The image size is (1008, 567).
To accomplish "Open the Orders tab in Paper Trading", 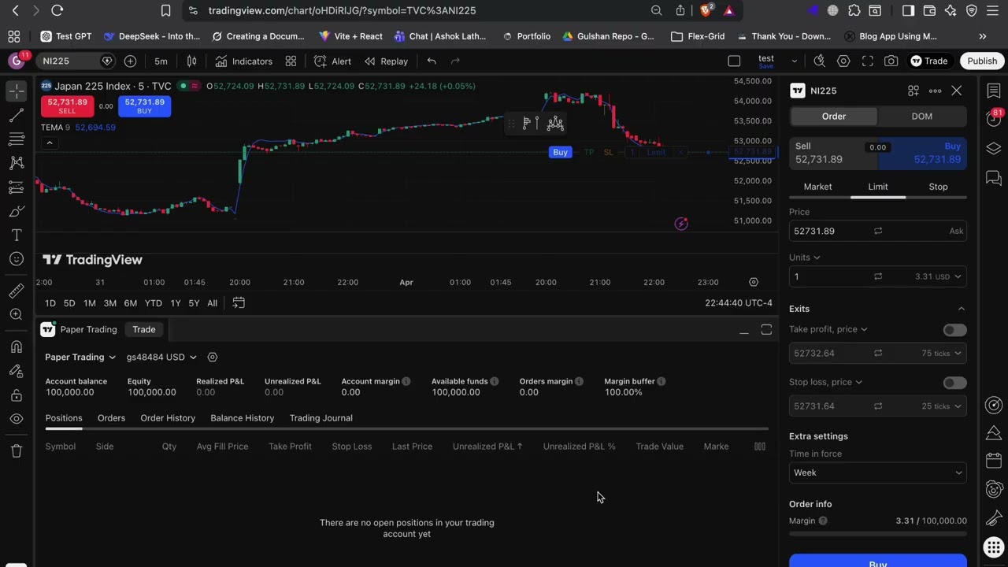I will 111,418.
